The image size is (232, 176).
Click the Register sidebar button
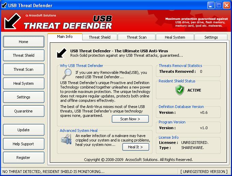24,158
